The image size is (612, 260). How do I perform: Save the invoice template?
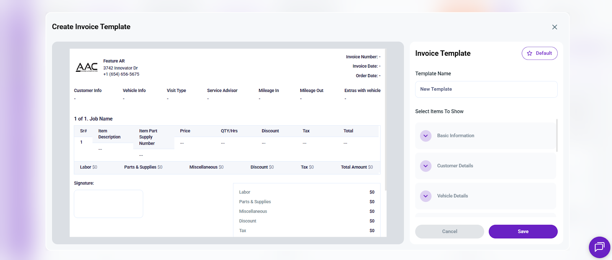click(x=522, y=232)
